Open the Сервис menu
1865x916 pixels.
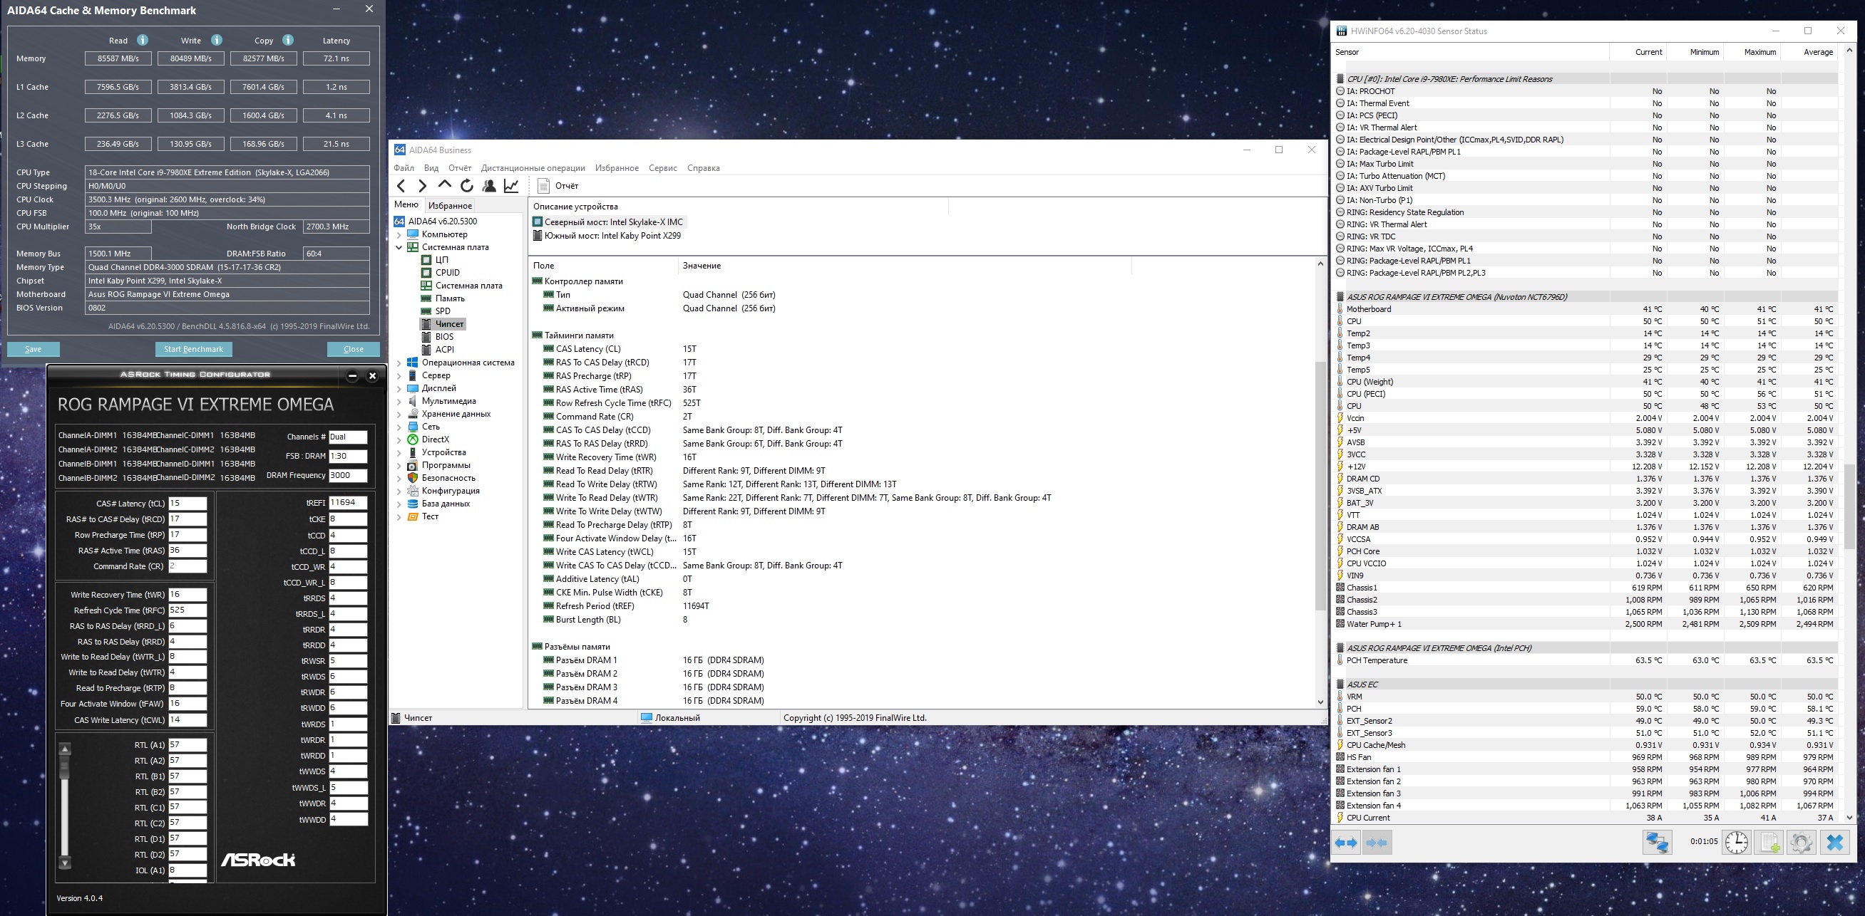tap(662, 168)
